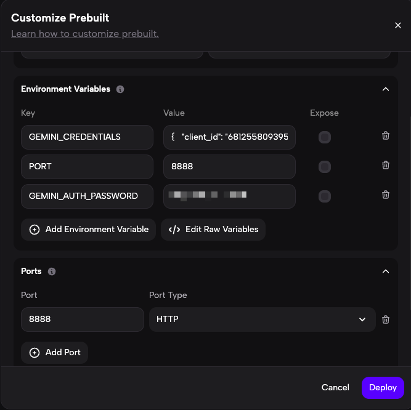Check Expose for GEMINI_AUTH_PASSWORD

325,196
